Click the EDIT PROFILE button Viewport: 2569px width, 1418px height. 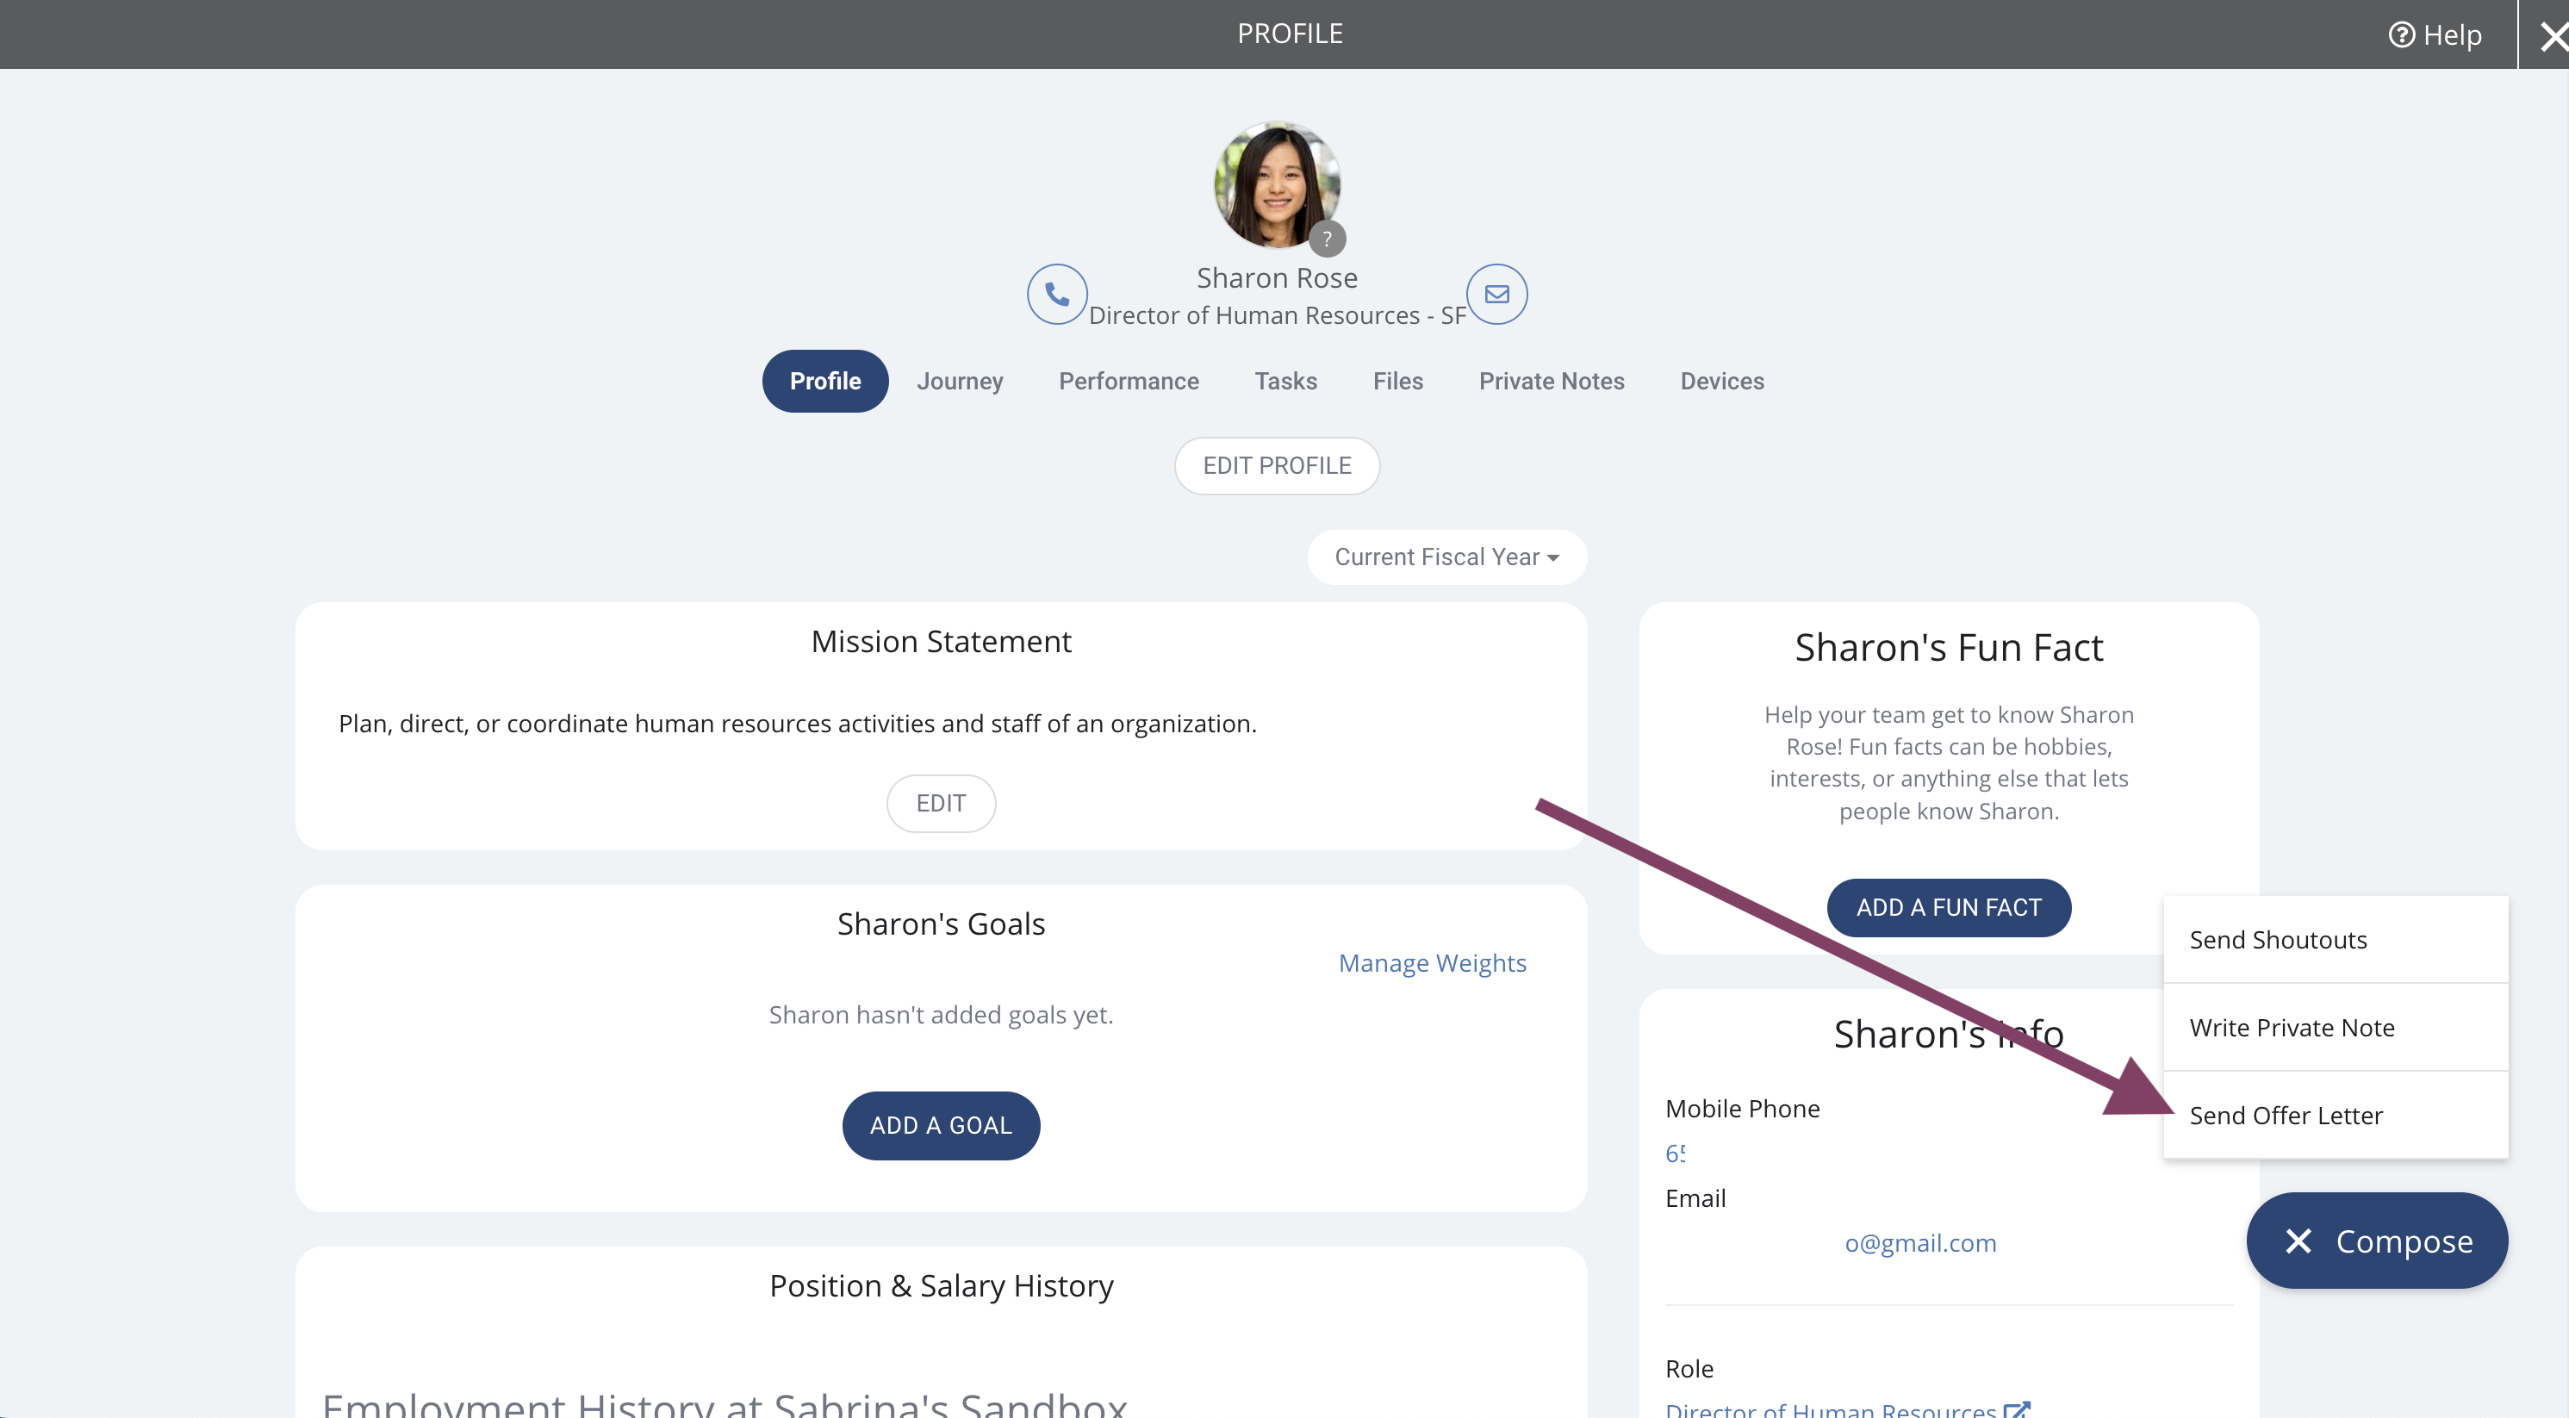click(1277, 466)
